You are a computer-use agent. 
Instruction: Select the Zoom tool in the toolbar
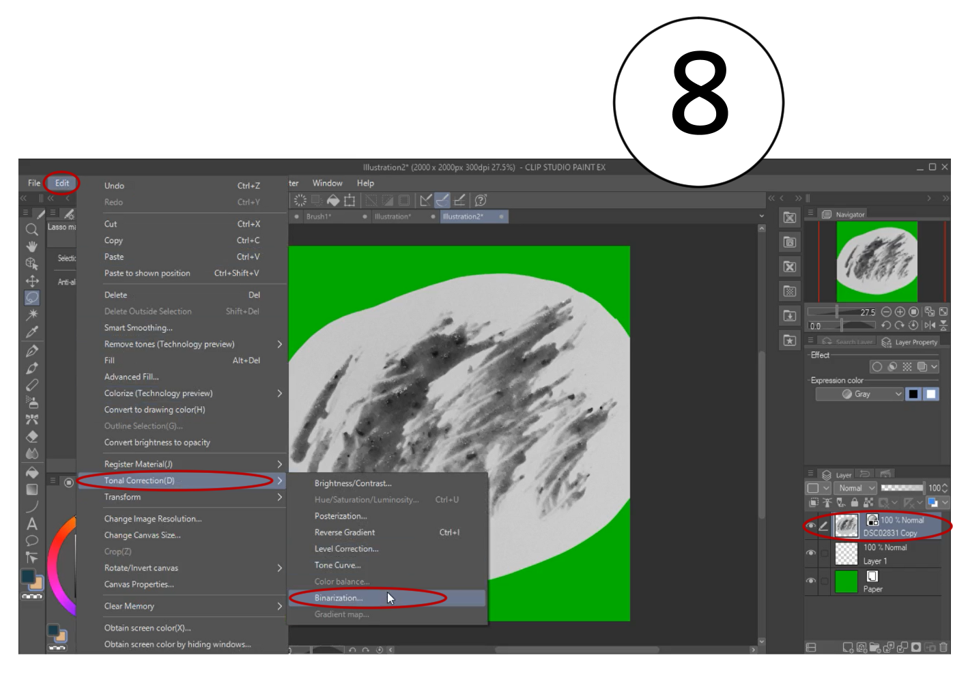[31, 231]
